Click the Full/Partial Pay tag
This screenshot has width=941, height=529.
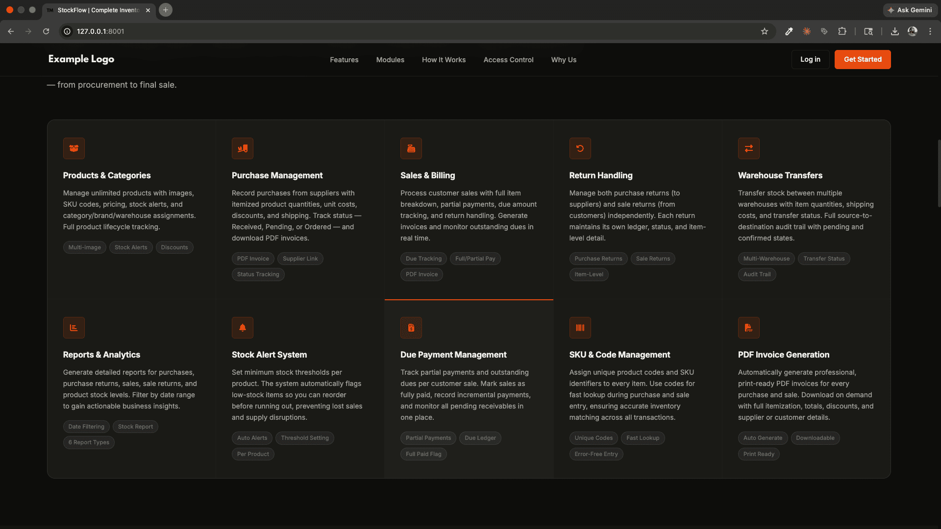[475, 259]
